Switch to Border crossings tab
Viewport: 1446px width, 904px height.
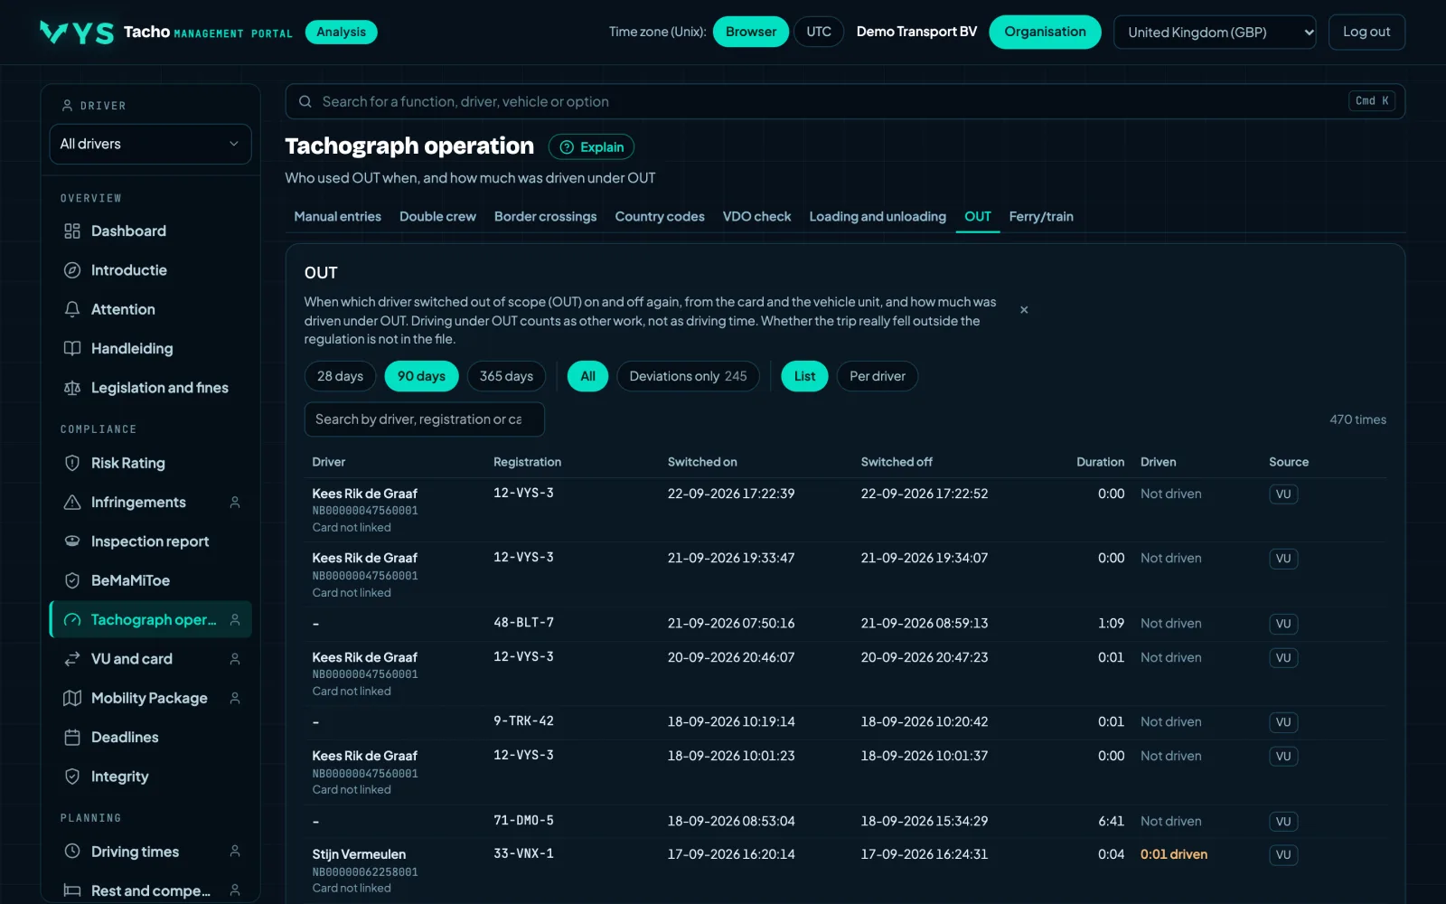tap(545, 217)
